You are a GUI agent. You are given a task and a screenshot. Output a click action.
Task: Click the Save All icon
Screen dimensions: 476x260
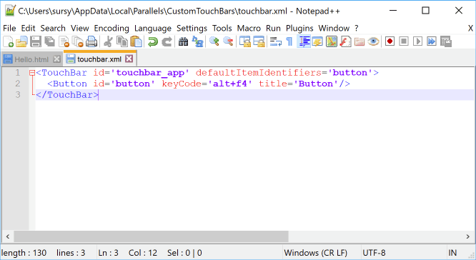tap(49, 41)
